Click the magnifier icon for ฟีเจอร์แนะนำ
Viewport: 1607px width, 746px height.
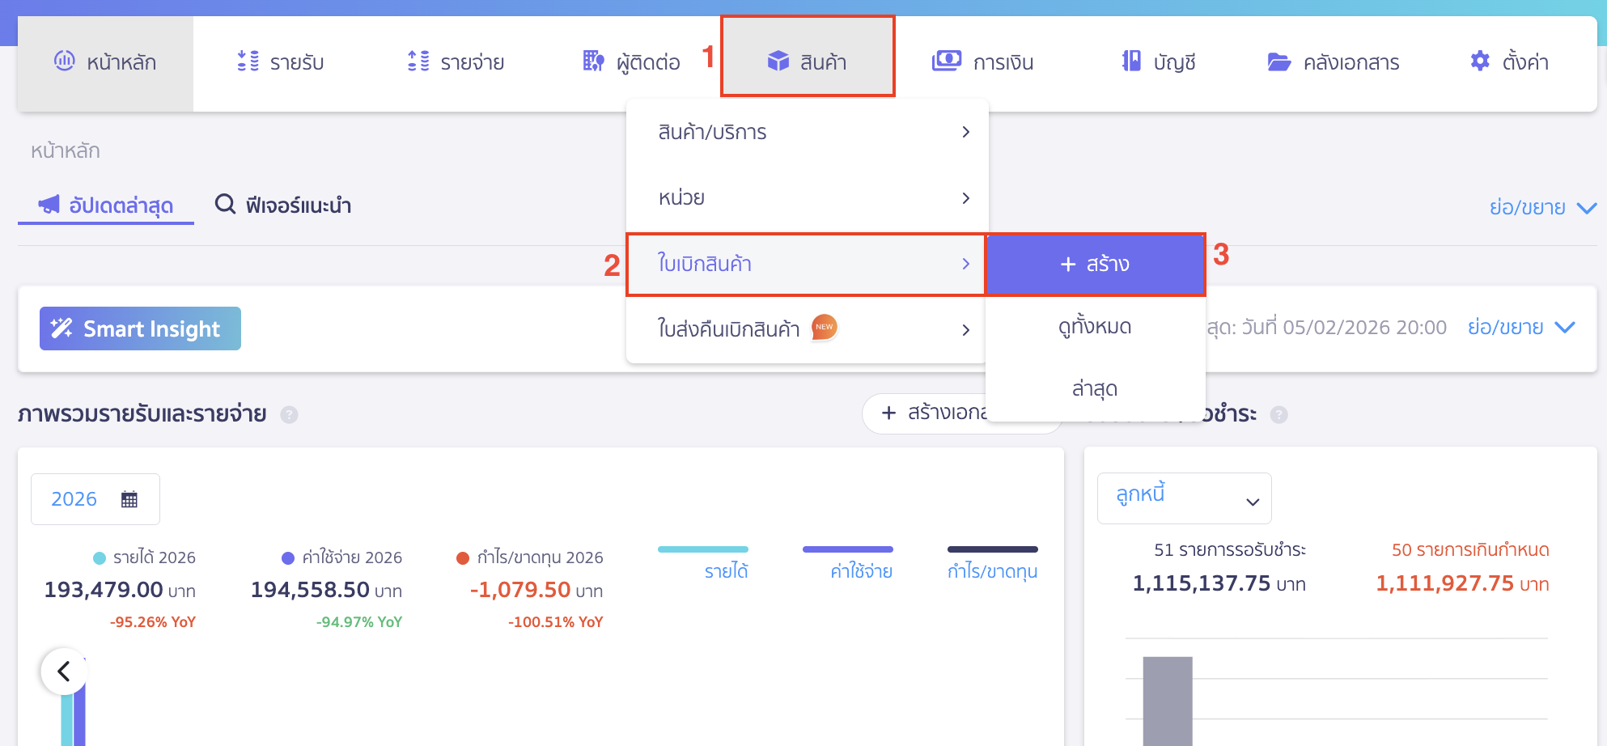coord(225,205)
